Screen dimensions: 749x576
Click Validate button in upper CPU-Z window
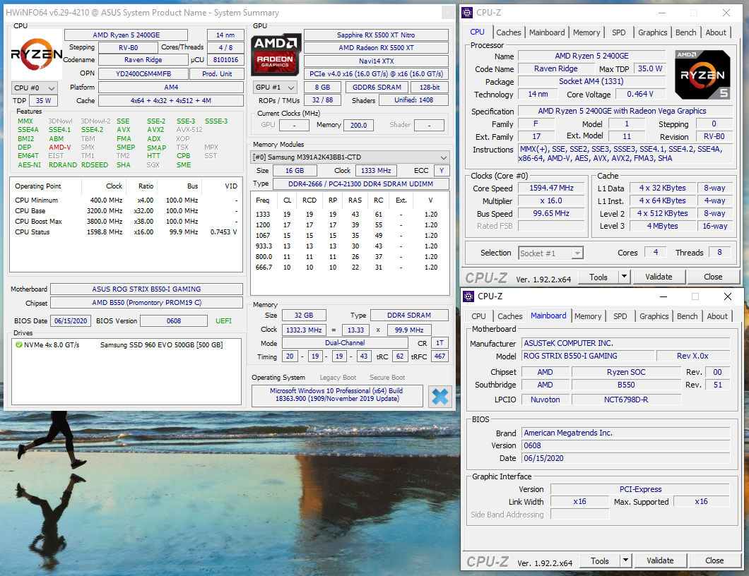tap(659, 277)
